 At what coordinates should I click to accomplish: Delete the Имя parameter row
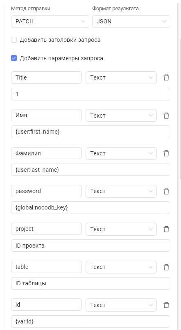[166, 116]
